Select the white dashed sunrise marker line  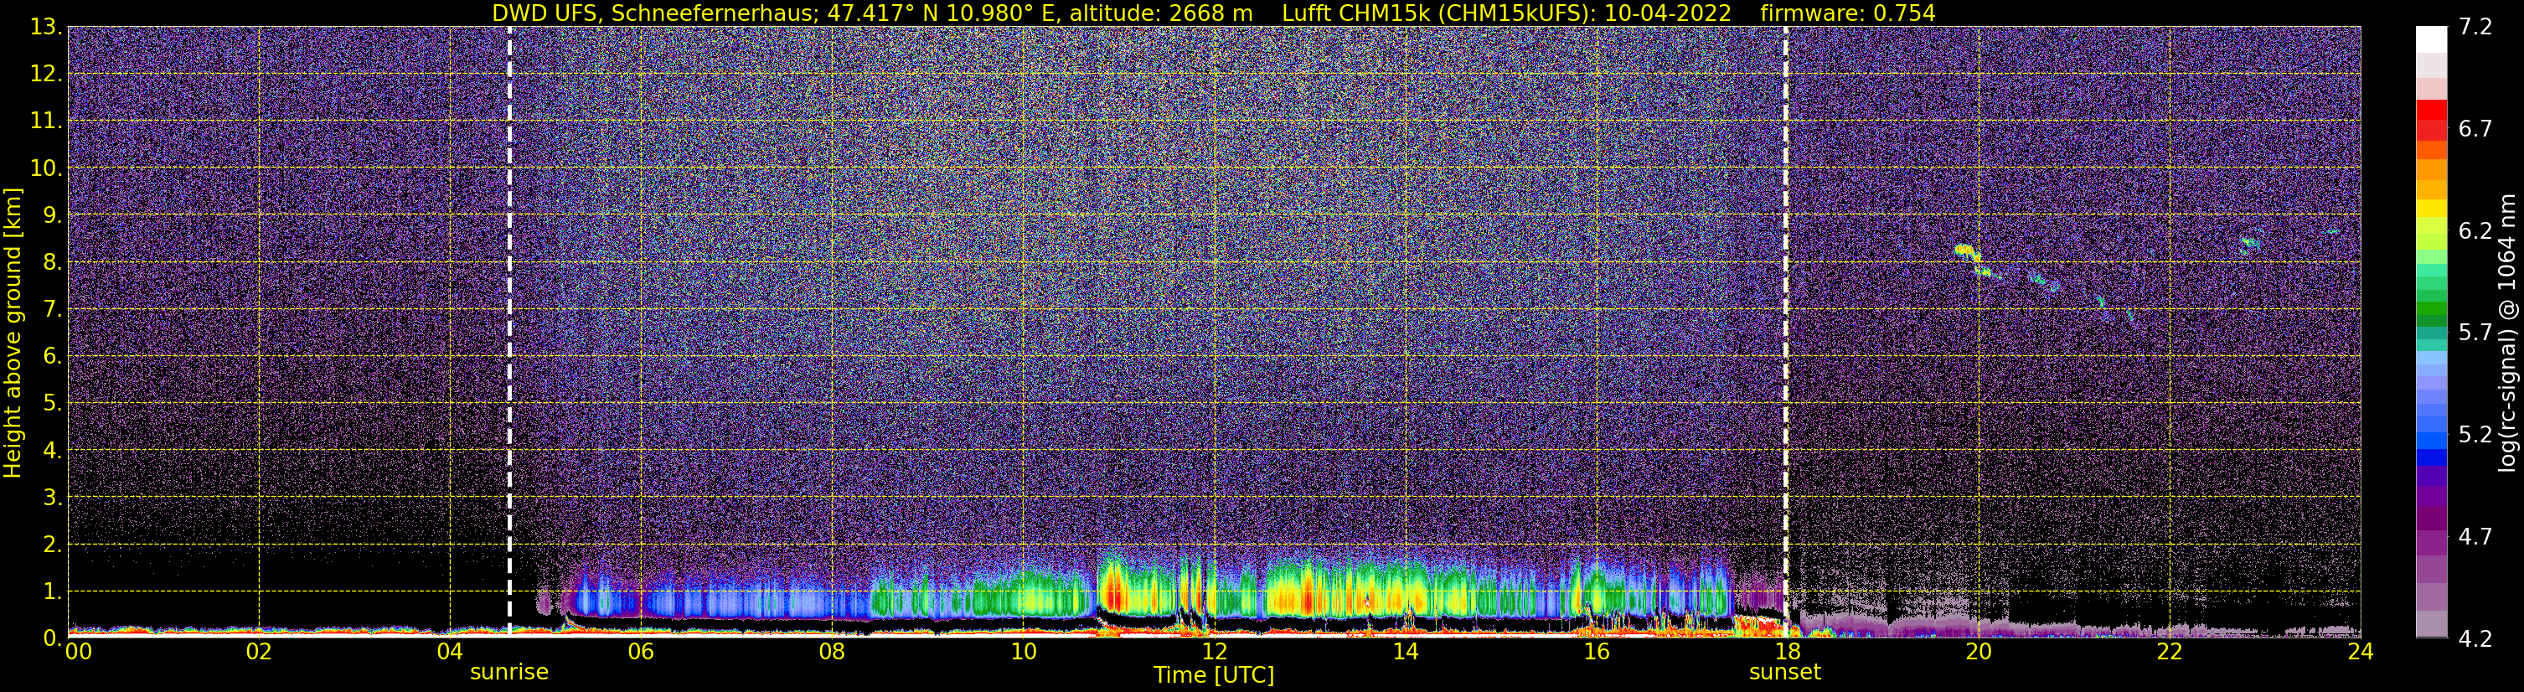tap(509, 333)
